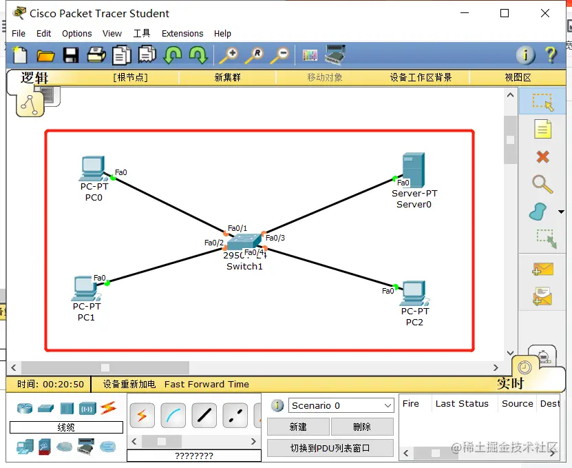The width and height of the screenshot is (572, 468).
Task: Undo with the left green arrow
Action: [x=173, y=55]
